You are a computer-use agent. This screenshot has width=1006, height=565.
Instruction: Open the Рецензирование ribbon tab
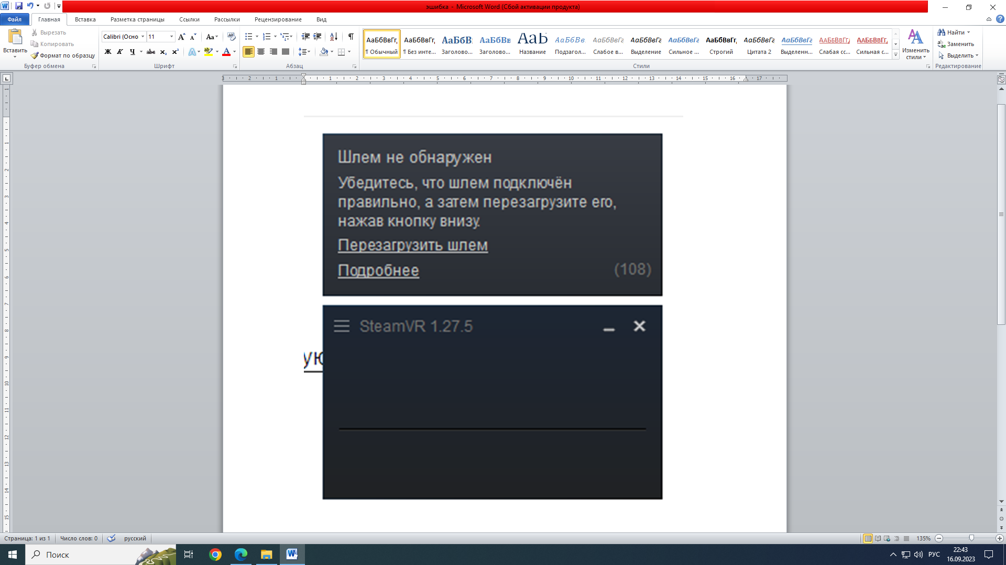coord(278,19)
